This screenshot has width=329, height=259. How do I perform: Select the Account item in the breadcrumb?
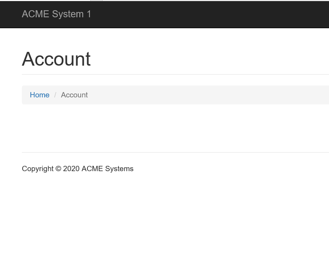coord(74,95)
